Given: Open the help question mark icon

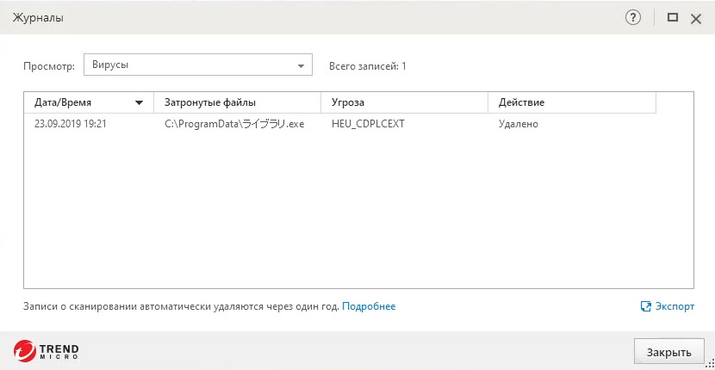Looking at the screenshot, I should (633, 17).
